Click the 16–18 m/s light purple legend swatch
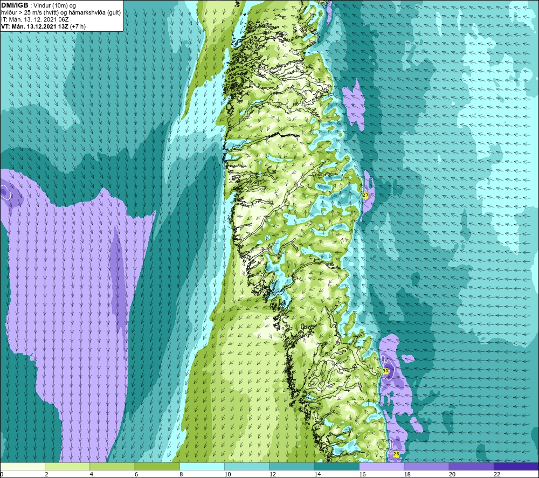The height and width of the screenshot is (478, 539). [x=382, y=466]
